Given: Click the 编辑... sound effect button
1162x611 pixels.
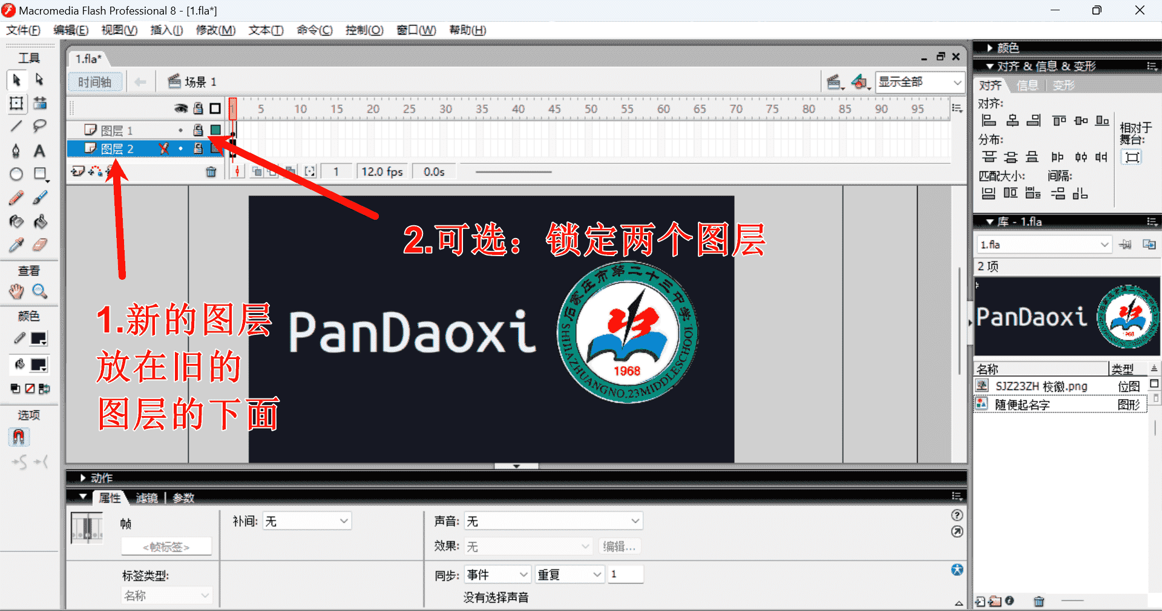Looking at the screenshot, I should 619,547.
